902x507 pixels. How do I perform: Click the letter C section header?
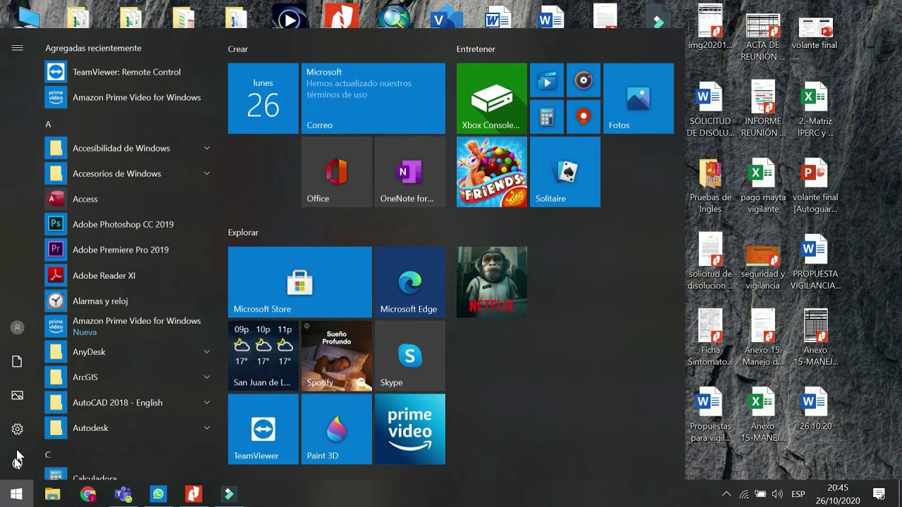(48, 455)
